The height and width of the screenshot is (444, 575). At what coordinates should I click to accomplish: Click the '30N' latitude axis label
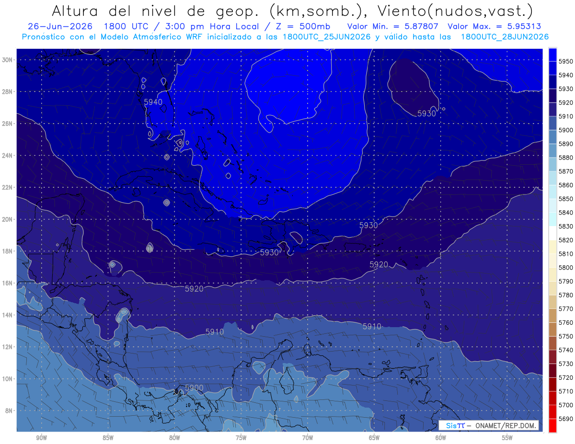(x=8, y=59)
